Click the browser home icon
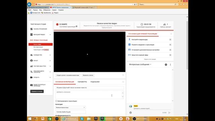The width and height of the screenshot is (215, 121). click(x=181, y=4)
